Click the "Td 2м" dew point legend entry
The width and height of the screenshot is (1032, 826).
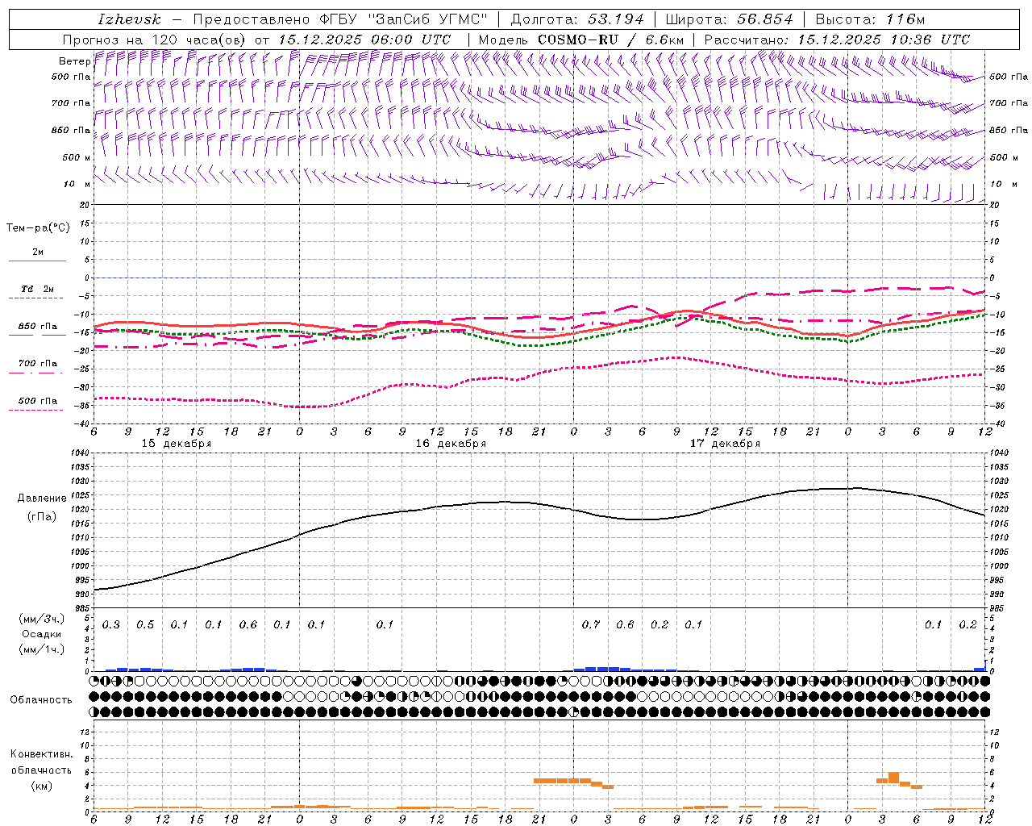(x=37, y=289)
